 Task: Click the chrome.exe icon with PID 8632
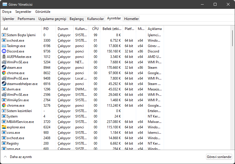point(4,73)
